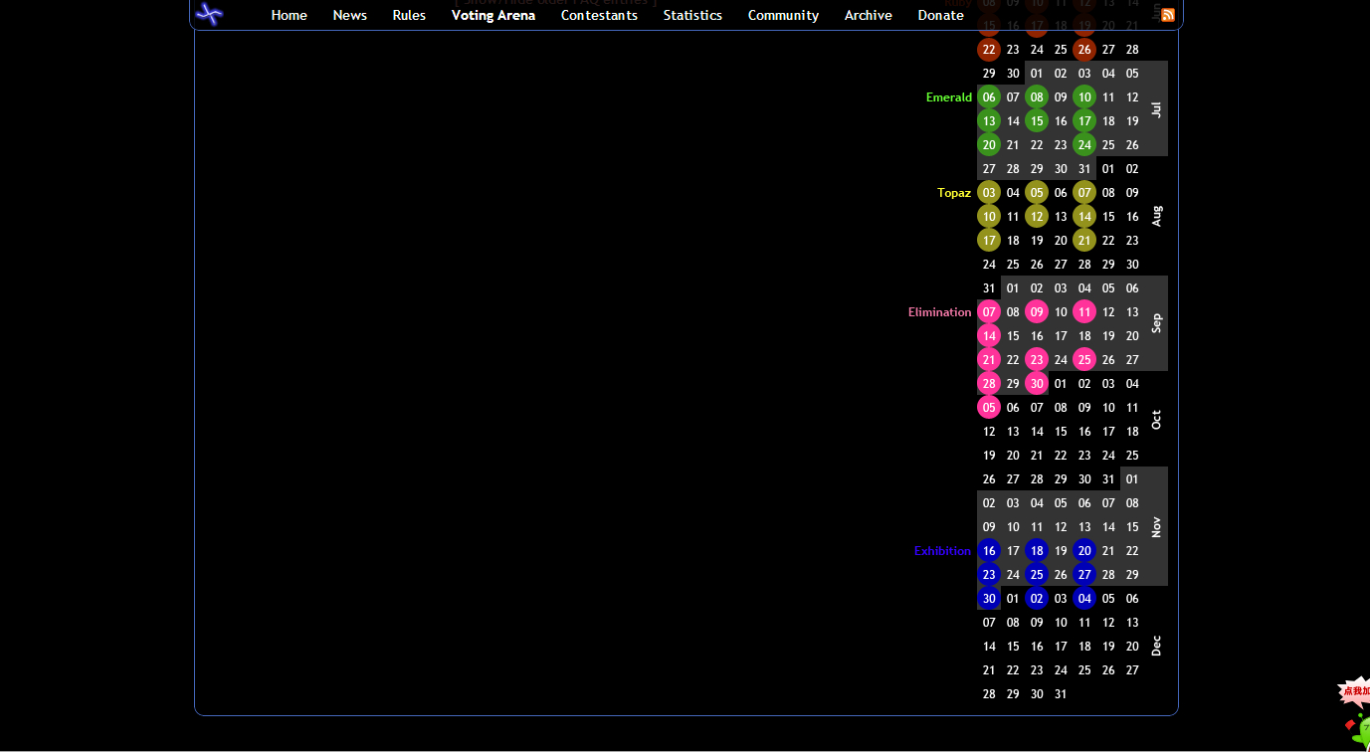Viewport: 1370px width, 752px height.
Task: Pick the blue November 20 Exhibition date
Action: (x=1084, y=551)
